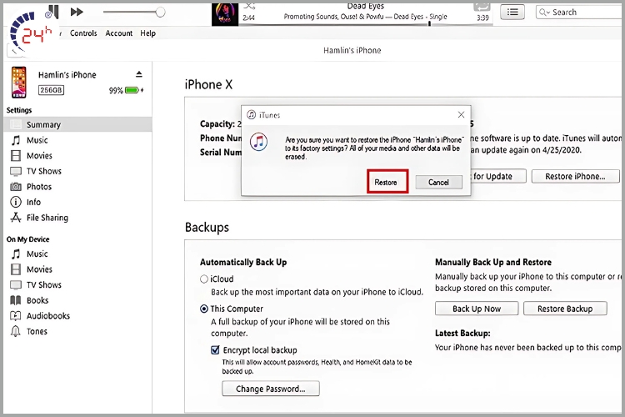Select TV Shows icon under Settings

[x=16, y=171]
